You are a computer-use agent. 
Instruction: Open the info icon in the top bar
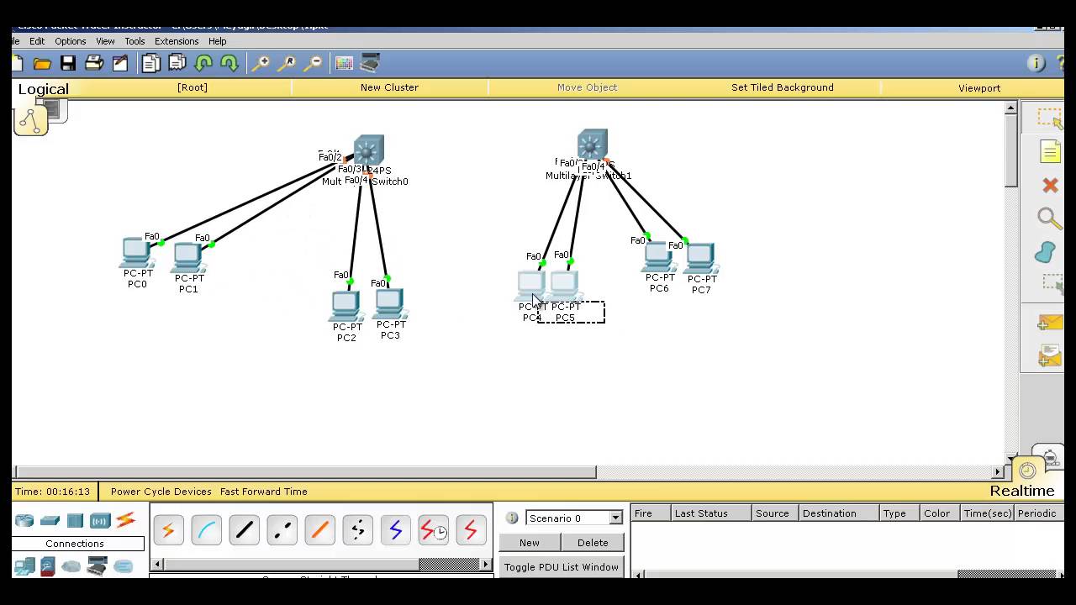coord(1036,63)
